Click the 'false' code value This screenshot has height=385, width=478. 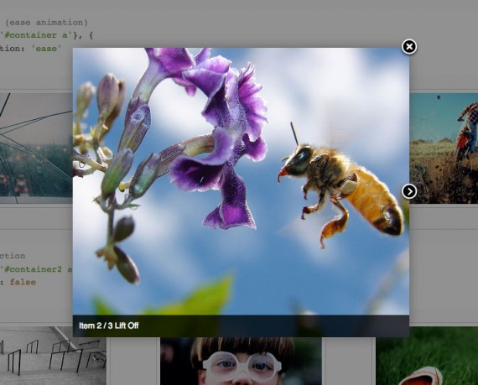point(23,283)
